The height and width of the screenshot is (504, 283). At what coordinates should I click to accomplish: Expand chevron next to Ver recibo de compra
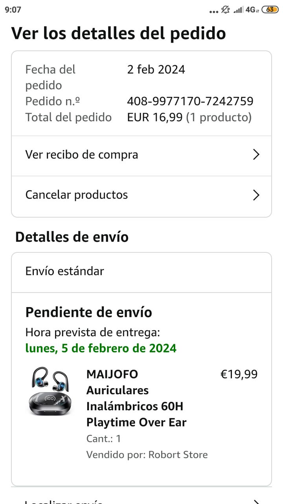(x=256, y=155)
